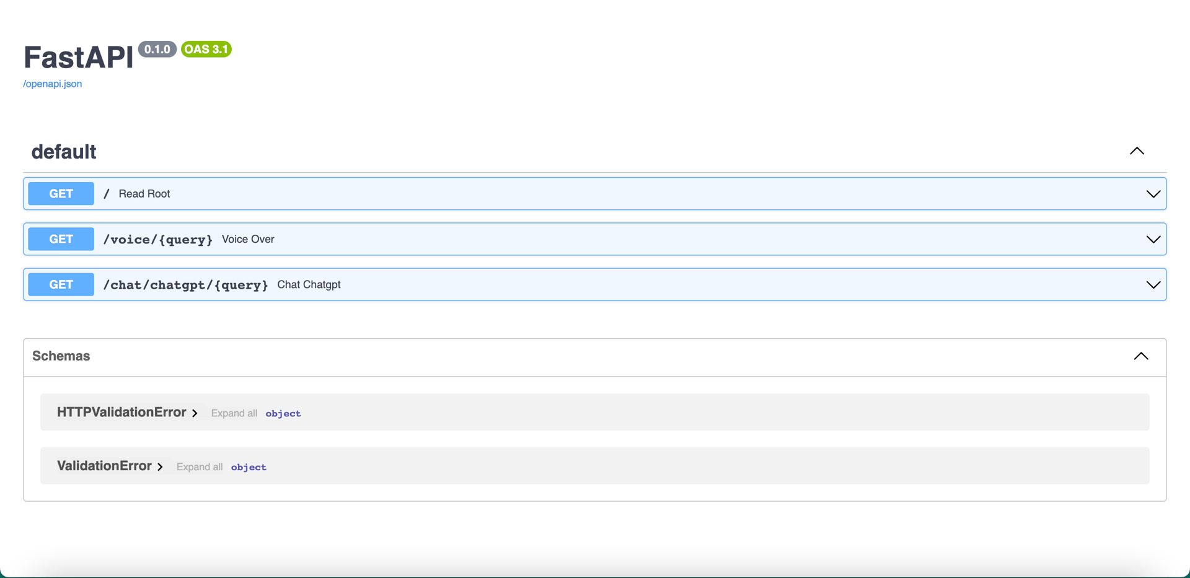The width and height of the screenshot is (1190, 578).
Task: Select the /chat/chatgpt/{query} path text
Action: (186, 285)
